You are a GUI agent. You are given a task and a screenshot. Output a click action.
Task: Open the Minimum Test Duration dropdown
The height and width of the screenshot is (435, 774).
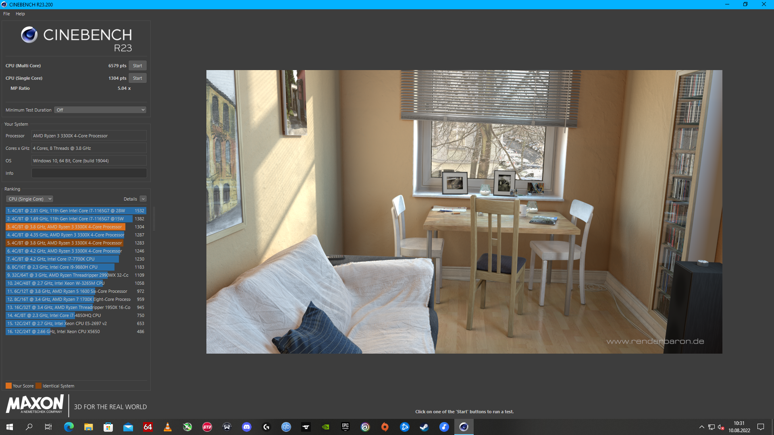pos(100,110)
